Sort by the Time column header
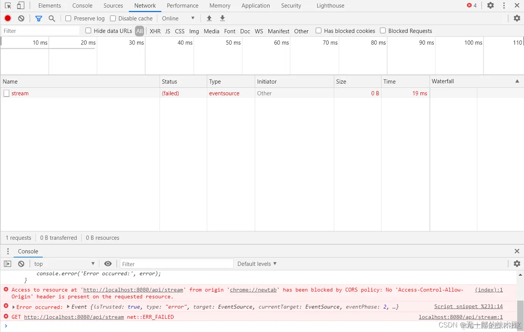The width and height of the screenshot is (524, 332). tap(405, 82)
